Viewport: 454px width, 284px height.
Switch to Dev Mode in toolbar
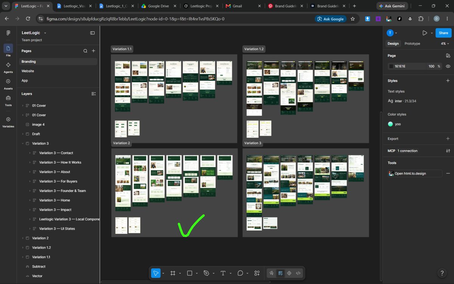pyautogui.click(x=298, y=273)
